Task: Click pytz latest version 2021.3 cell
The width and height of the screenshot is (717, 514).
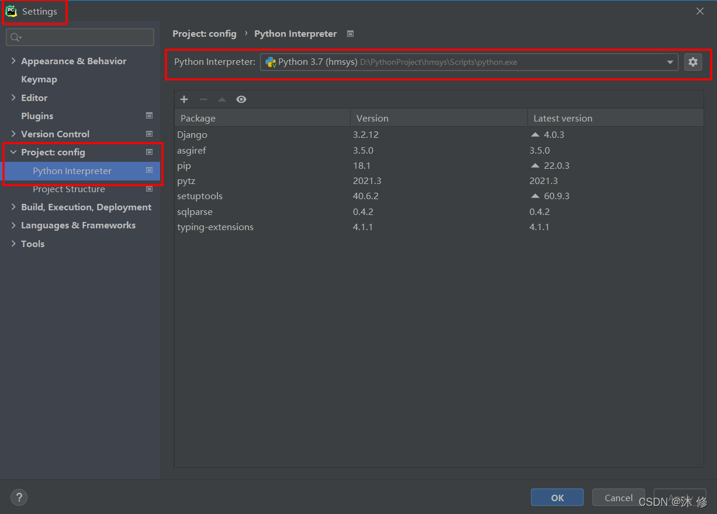Action: coord(543,181)
